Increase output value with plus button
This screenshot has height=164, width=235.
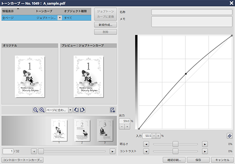tap(127, 127)
